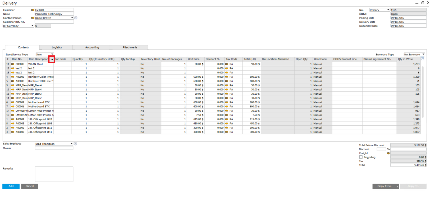Expand the Item/Service Type dropdown

52,54
